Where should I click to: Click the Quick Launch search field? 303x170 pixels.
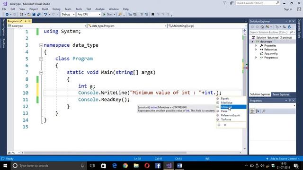[x=258, y=3]
